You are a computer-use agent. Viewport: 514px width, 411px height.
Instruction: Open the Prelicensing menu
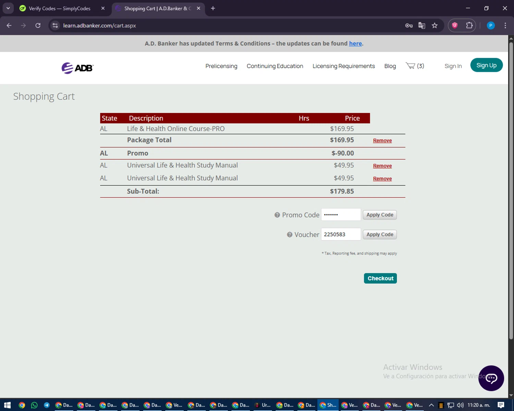pos(221,66)
